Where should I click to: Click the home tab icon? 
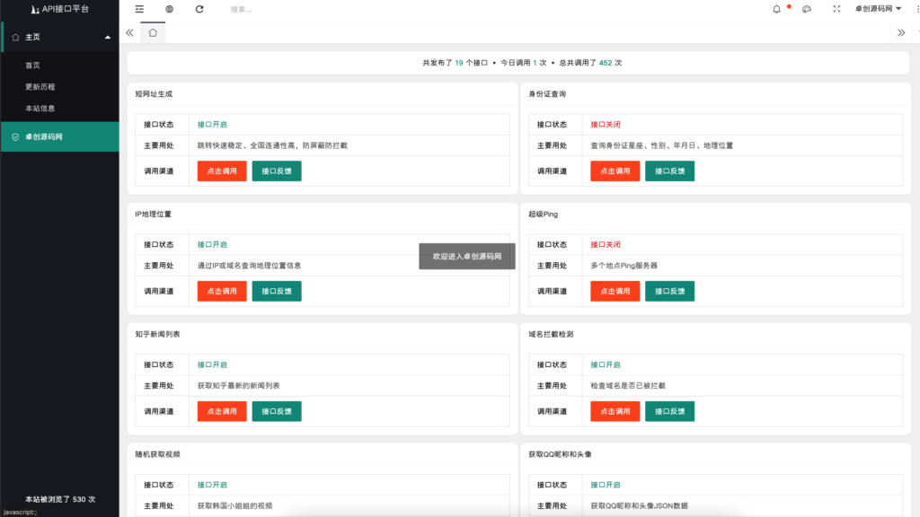click(x=153, y=33)
